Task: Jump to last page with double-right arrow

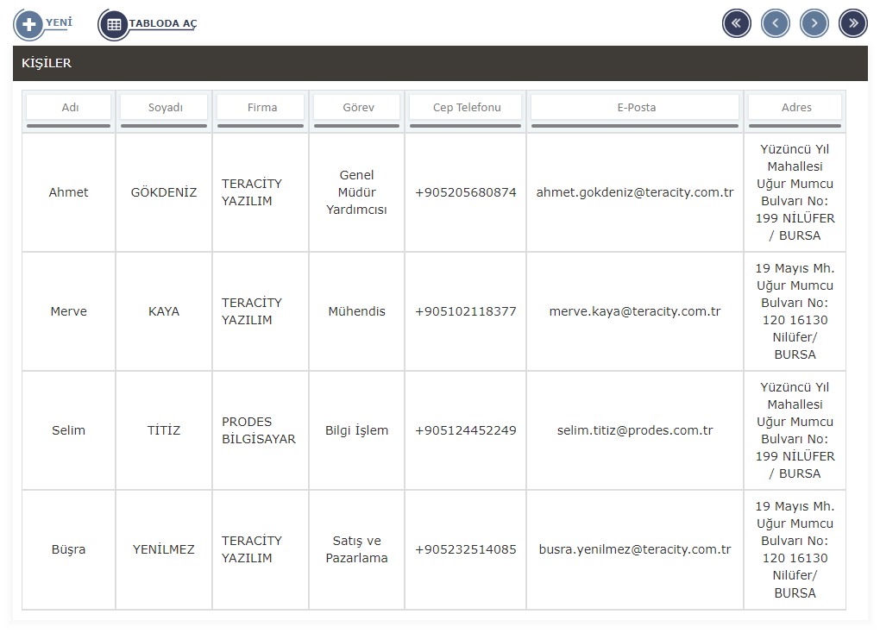Action: click(x=852, y=23)
